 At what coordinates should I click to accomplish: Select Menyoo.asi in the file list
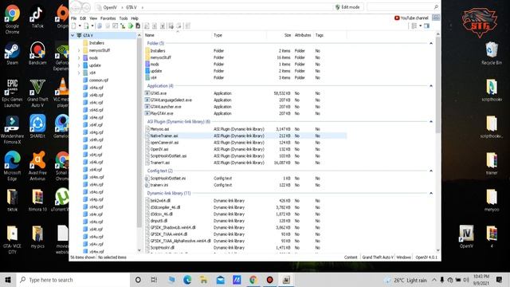[x=159, y=129]
